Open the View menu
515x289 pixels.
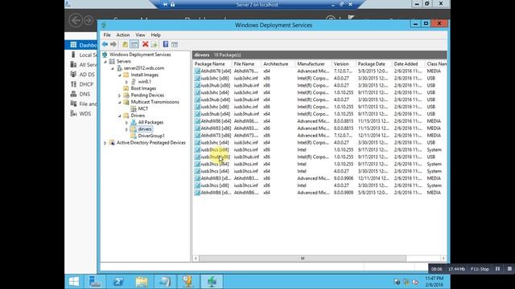pyautogui.click(x=140, y=35)
